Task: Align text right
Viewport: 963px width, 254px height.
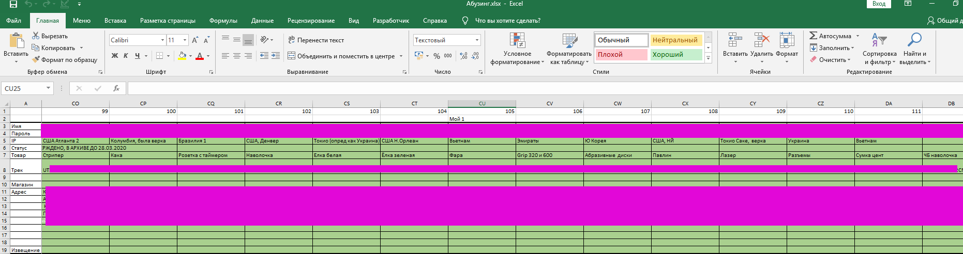Action: (x=248, y=56)
